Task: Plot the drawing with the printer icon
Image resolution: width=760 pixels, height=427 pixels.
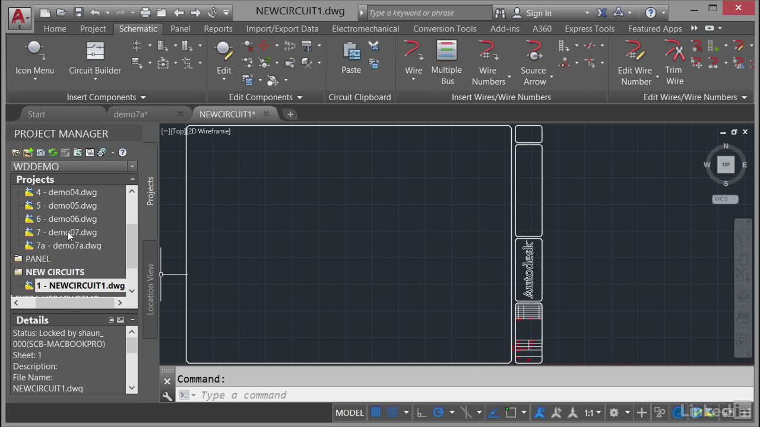Action: 145,12
